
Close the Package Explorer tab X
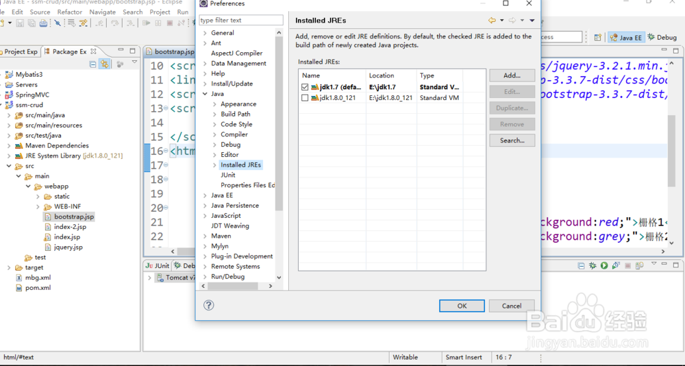(x=93, y=51)
